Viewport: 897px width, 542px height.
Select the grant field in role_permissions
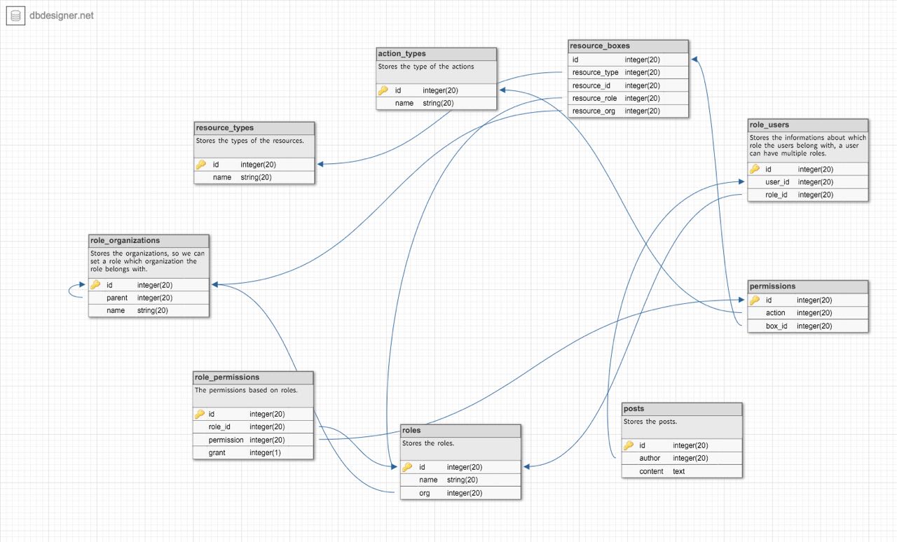click(x=253, y=452)
